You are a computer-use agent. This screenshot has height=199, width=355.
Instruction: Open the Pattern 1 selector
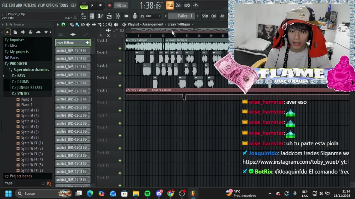click(x=182, y=16)
